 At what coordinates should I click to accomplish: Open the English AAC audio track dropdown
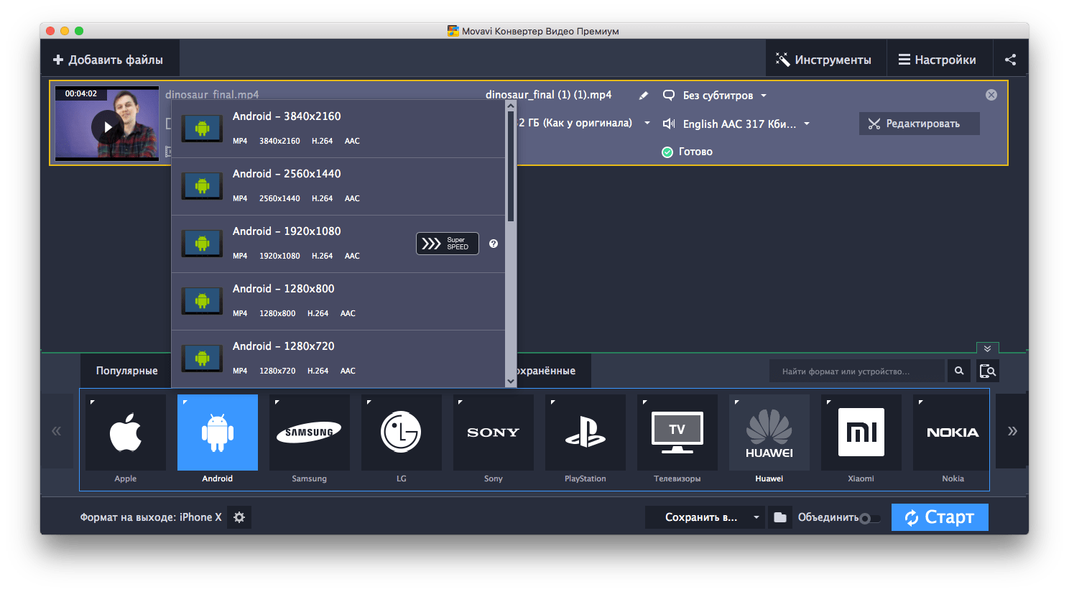point(807,124)
